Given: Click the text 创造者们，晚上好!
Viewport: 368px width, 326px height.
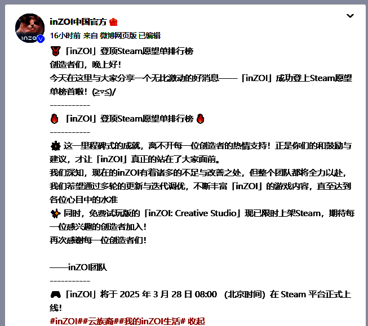Looking at the screenshot, I should (86, 65).
